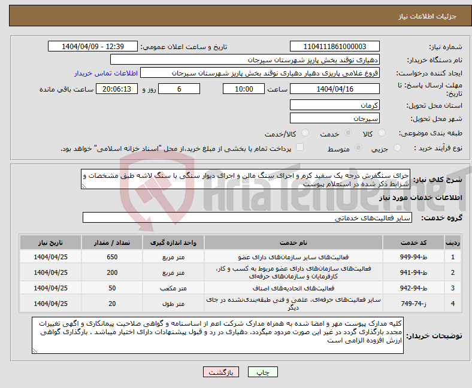The height and width of the screenshot is (388, 472).
Task: Click the بازگشت back button
Action: tap(221, 372)
